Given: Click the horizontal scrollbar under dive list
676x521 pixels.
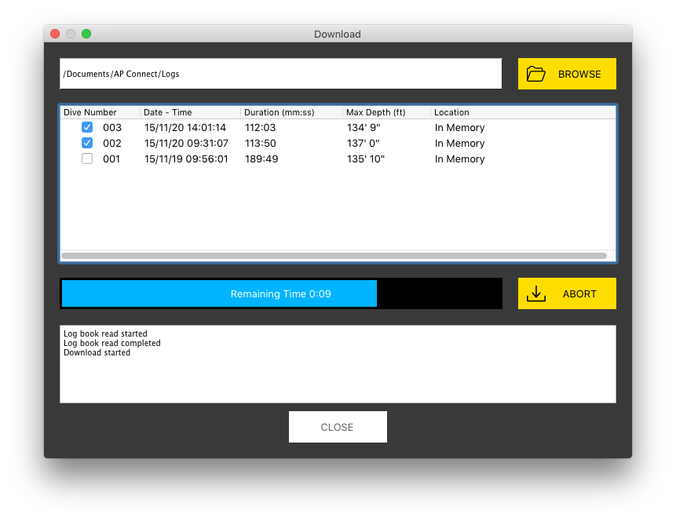Looking at the screenshot, I should coord(334,256).
